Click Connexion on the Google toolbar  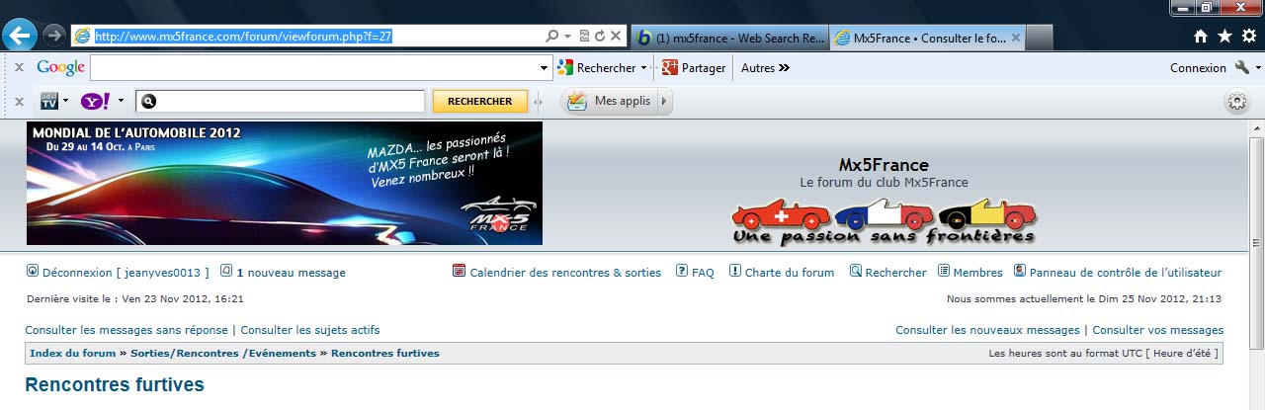tap(1198, 68)
